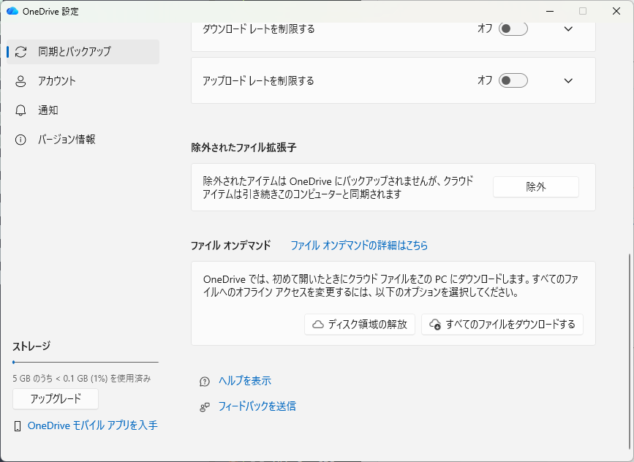Expand the アップロード レートを制限する chevron
The image size is (634, 462).
click(x=568, y=80)
